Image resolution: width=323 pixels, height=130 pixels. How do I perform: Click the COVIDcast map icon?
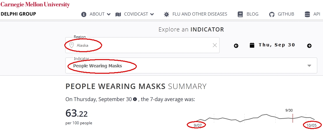[x=118, y=14]
